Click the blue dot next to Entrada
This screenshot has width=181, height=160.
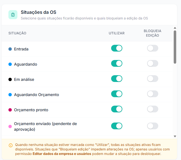pos(10,49)
